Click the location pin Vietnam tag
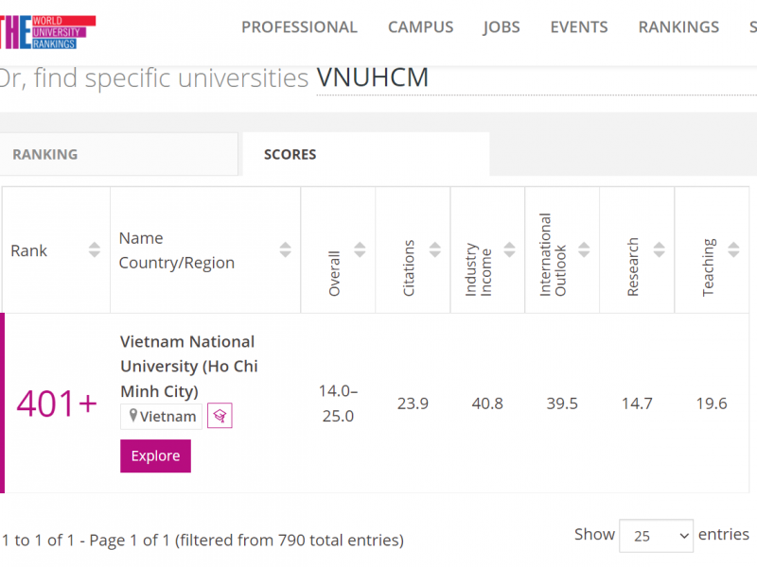 (162, 417)
